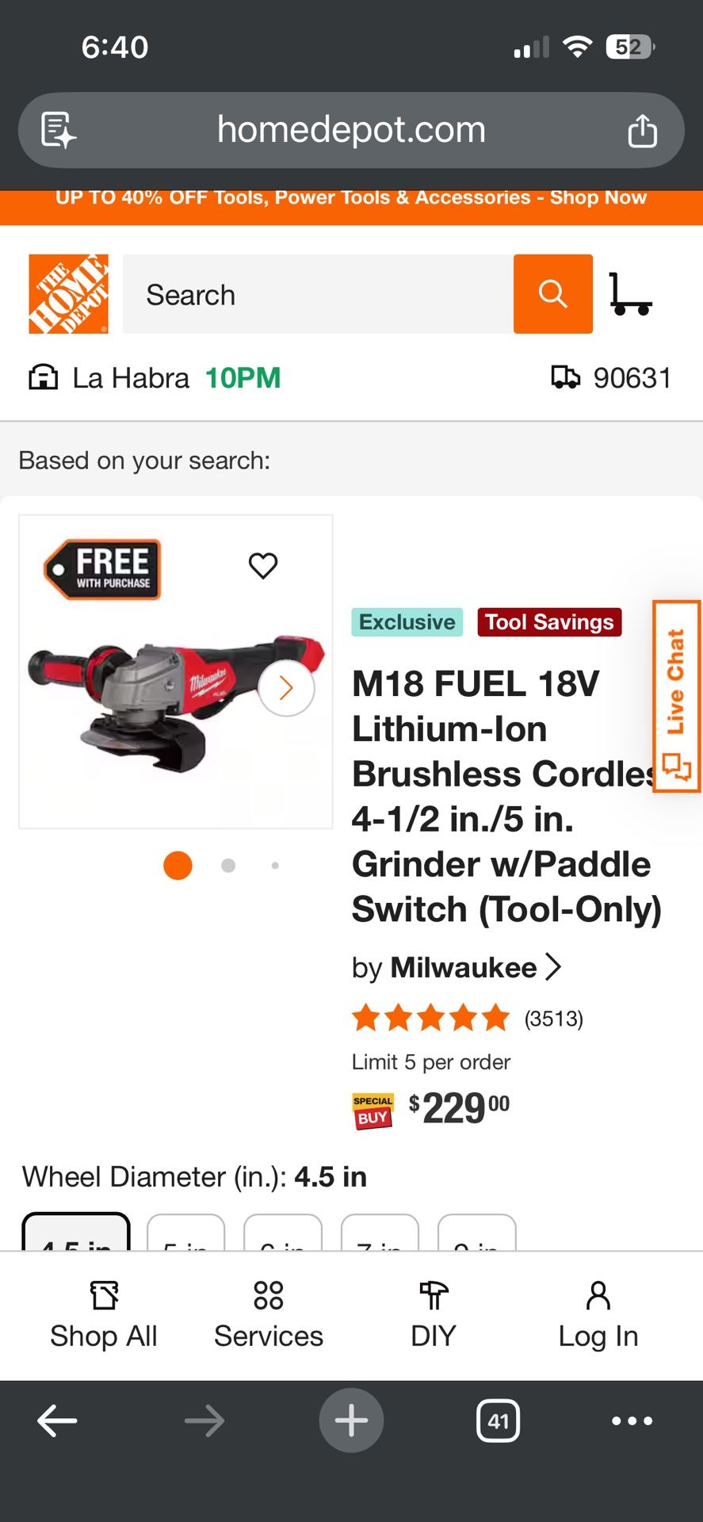Image resolution: width=703 pixels, height=1522 pixels.
Task: Click the next product image arrow
Action: point(285,688)
